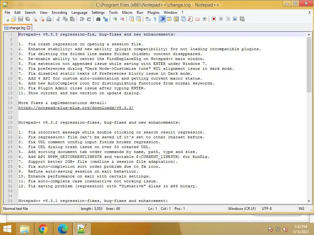314x235 pixels.
Task: Toggle the Function List panel
Action: tap(190, 19)
